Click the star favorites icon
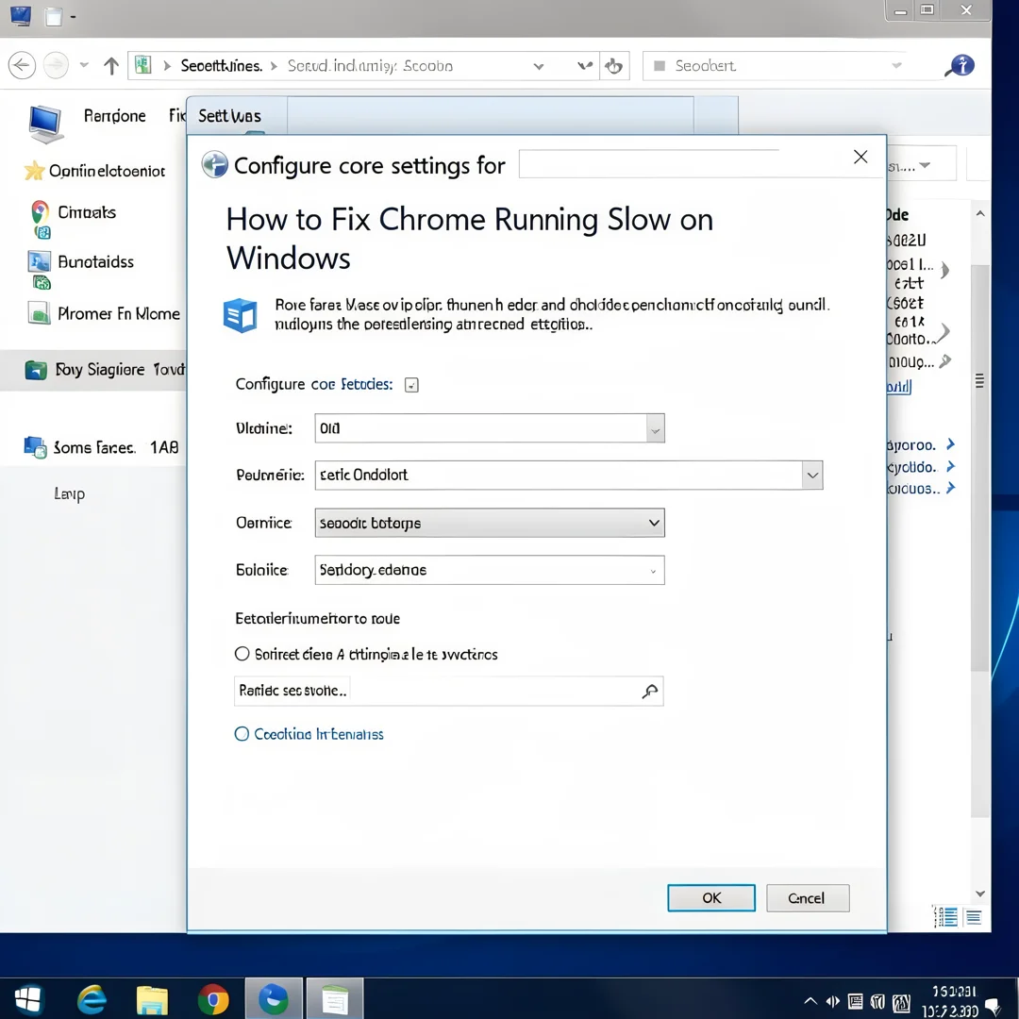Viewport: 1019px width, 1019px height. 35,171
